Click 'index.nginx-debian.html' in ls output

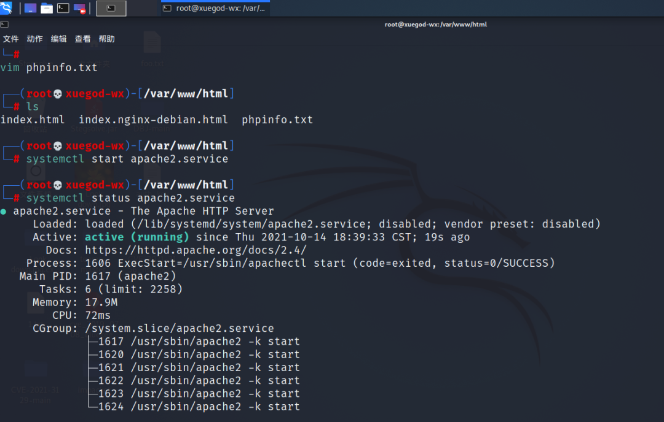click(x=153, y=120)
